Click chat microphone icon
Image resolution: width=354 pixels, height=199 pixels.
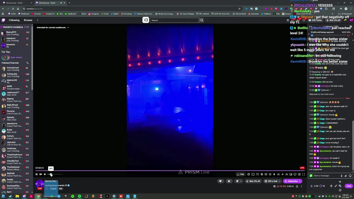[342, 176]
